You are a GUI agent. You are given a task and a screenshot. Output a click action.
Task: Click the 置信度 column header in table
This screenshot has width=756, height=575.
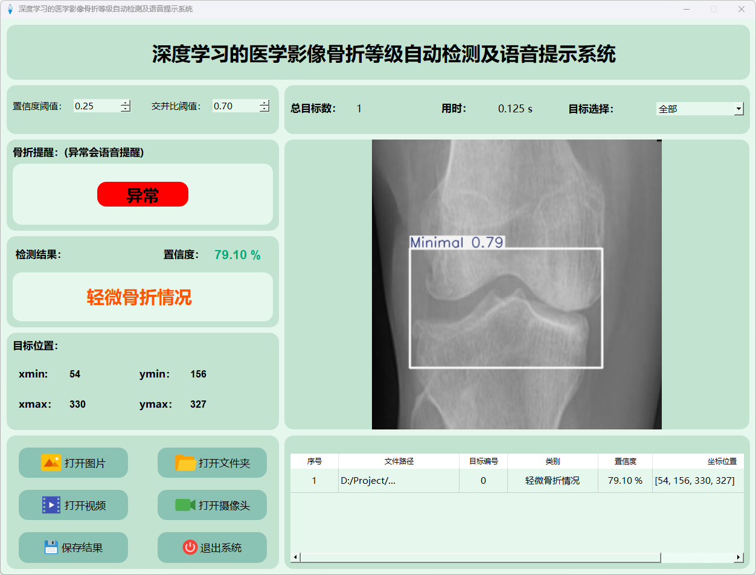pos(626,461)
